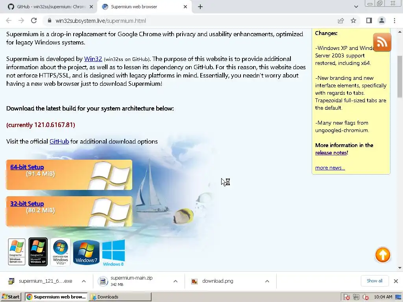
Task: Open the browser three-dot menu
Action: coord(394,20)
